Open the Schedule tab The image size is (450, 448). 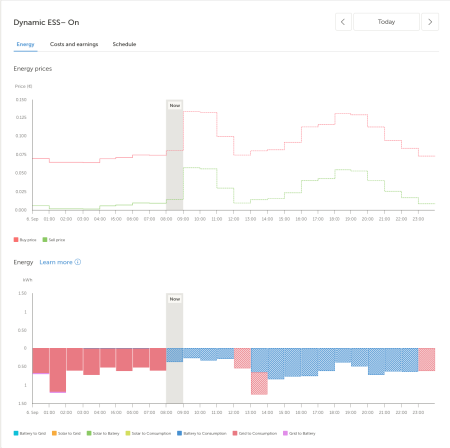point(124,44)
